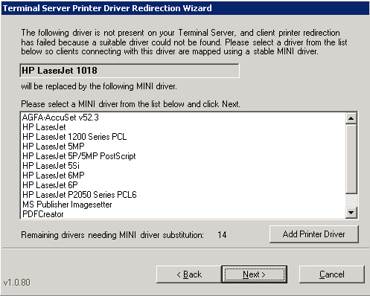Screen dimensions: 370x296
Task: Click the Add Printer Driver button
Action: pos(314,234)
